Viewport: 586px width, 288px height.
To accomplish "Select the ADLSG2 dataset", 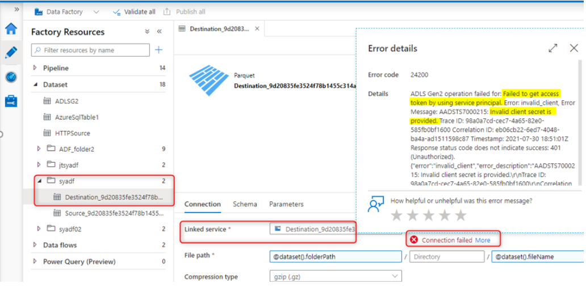I will tap(66, 101).
